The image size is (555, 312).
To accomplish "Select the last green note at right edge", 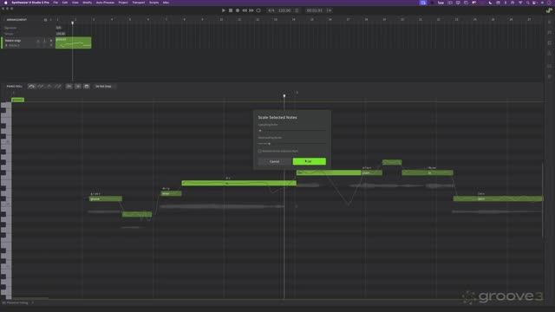I will point(498,198).
